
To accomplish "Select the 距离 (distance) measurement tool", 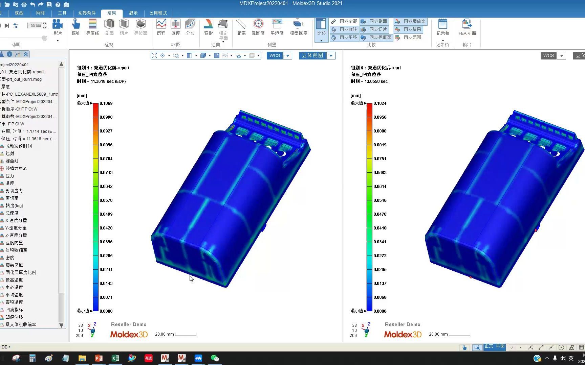I will point(241,27).
